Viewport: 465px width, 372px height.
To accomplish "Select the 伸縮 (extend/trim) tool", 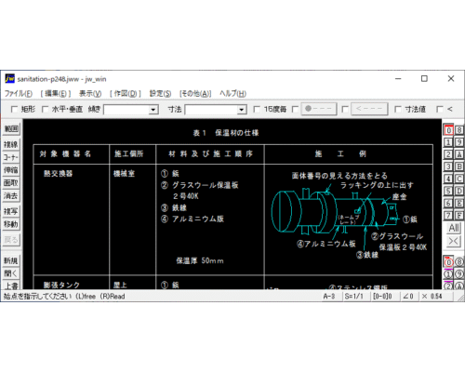I will [11, 170].
